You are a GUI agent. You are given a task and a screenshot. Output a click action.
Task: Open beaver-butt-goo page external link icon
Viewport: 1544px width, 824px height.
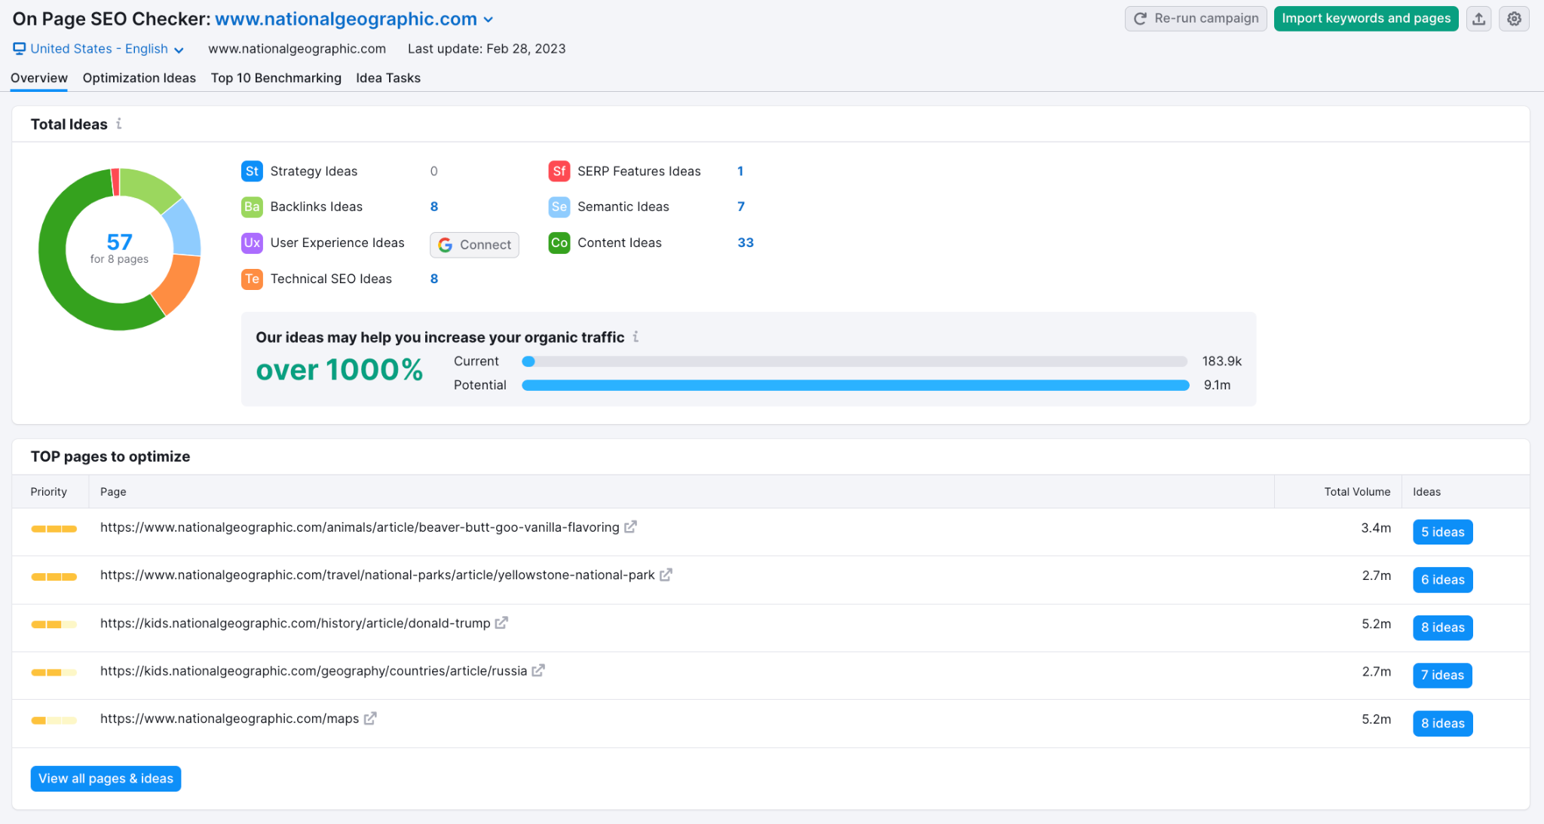coord(630,526)
